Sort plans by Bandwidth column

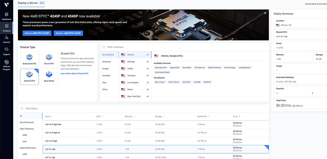tap(203, 116)
